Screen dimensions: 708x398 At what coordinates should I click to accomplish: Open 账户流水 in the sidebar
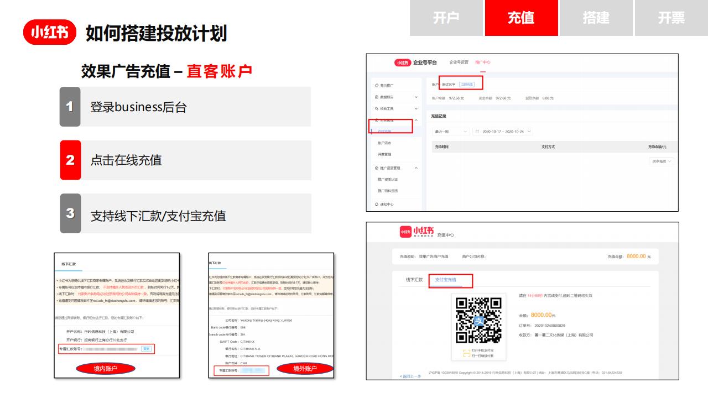(384, 143)
